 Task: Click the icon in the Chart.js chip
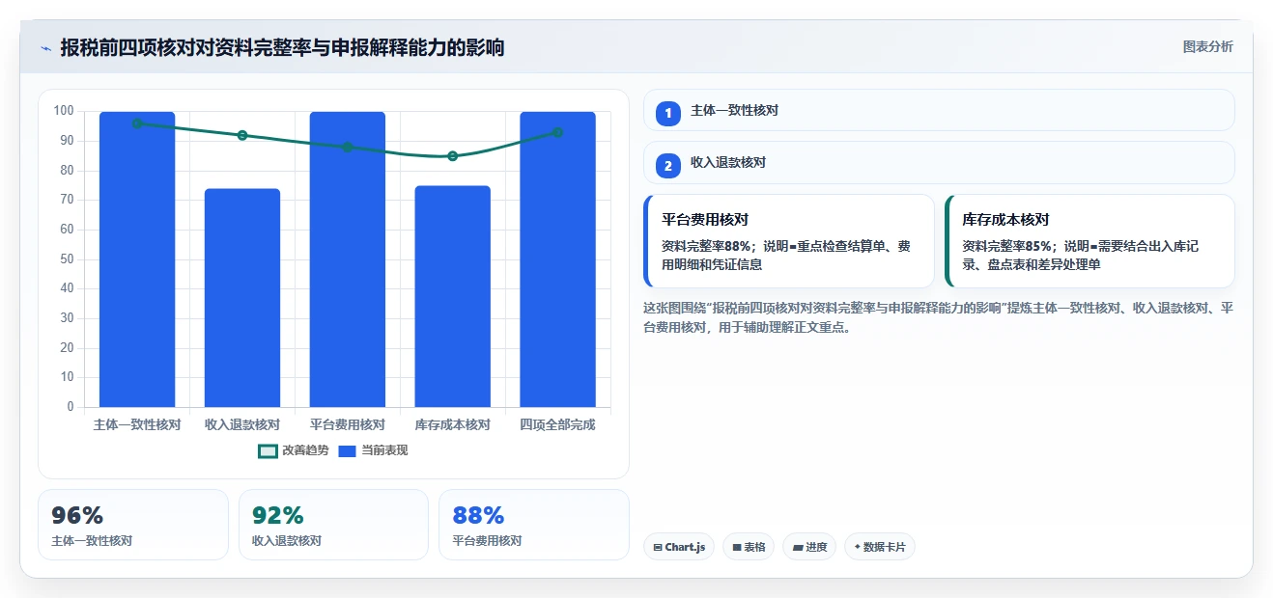[x=658, y=547]
